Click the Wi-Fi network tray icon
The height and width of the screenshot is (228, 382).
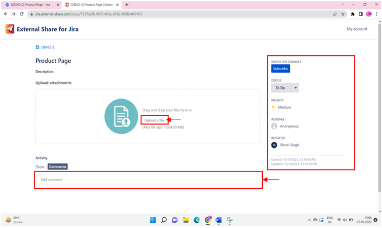[339, 220]
